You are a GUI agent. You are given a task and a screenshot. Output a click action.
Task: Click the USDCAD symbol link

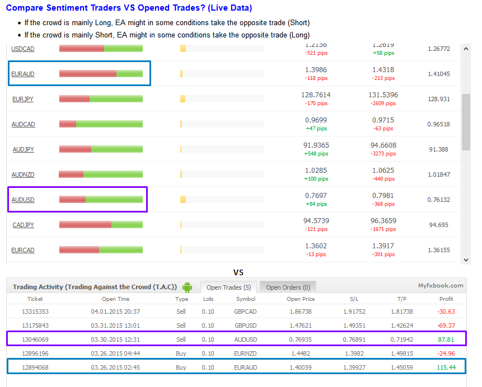click(23, 49)
